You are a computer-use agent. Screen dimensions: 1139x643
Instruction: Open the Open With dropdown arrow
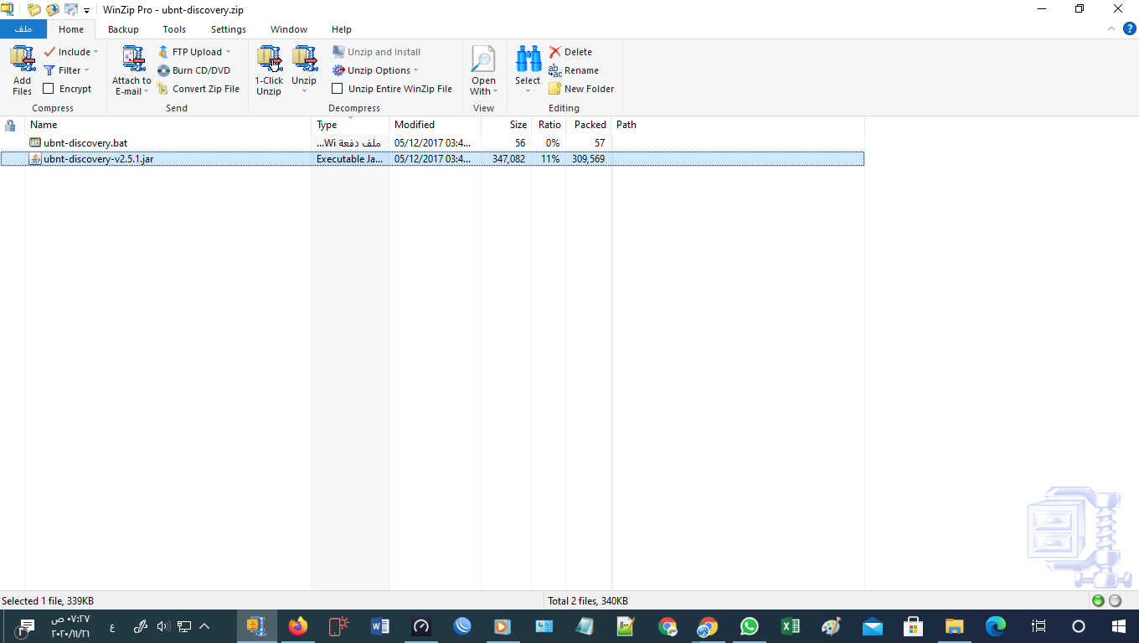495,91
